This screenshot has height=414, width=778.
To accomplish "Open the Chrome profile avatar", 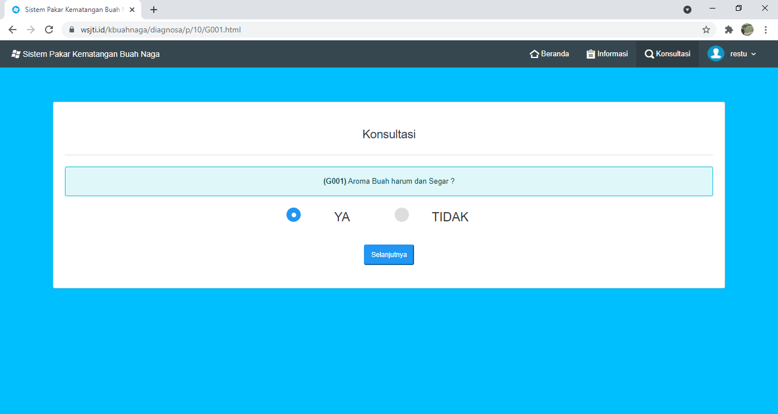I will coord(747,30).
